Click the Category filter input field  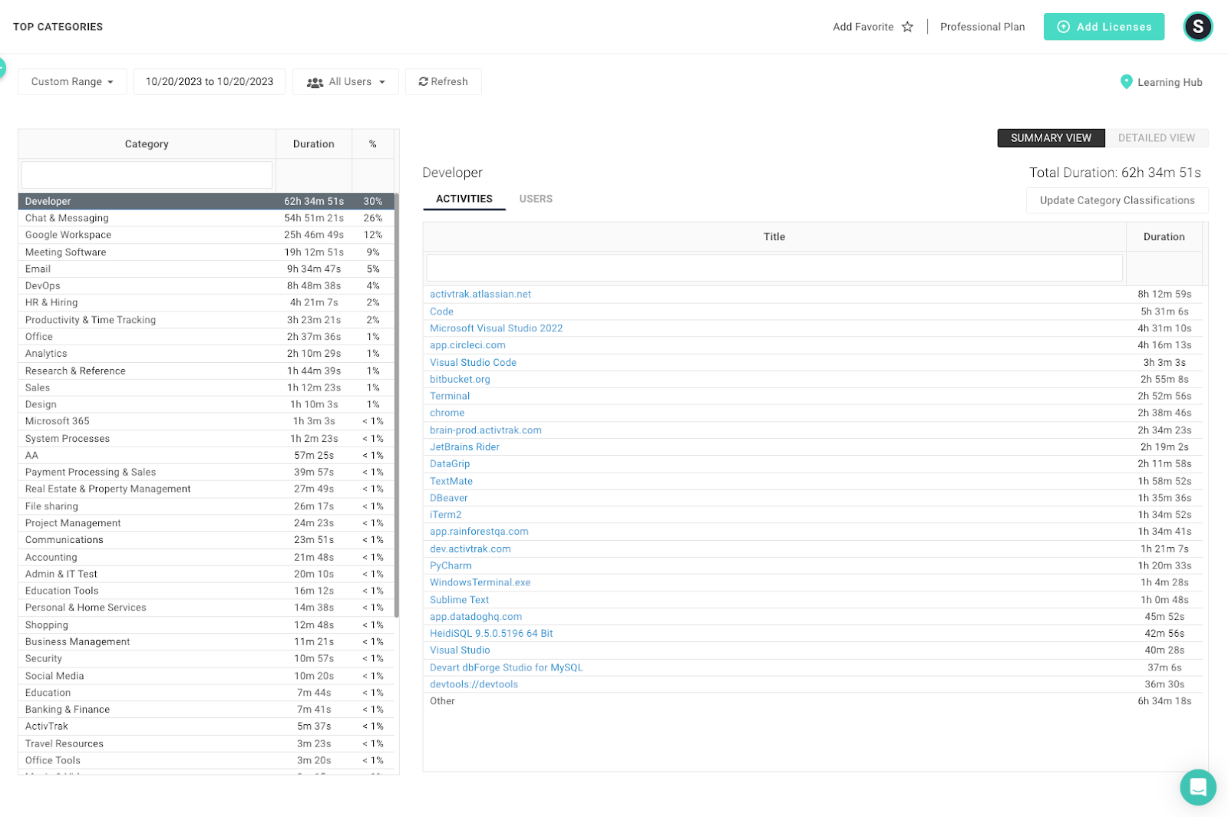point(147,175)
